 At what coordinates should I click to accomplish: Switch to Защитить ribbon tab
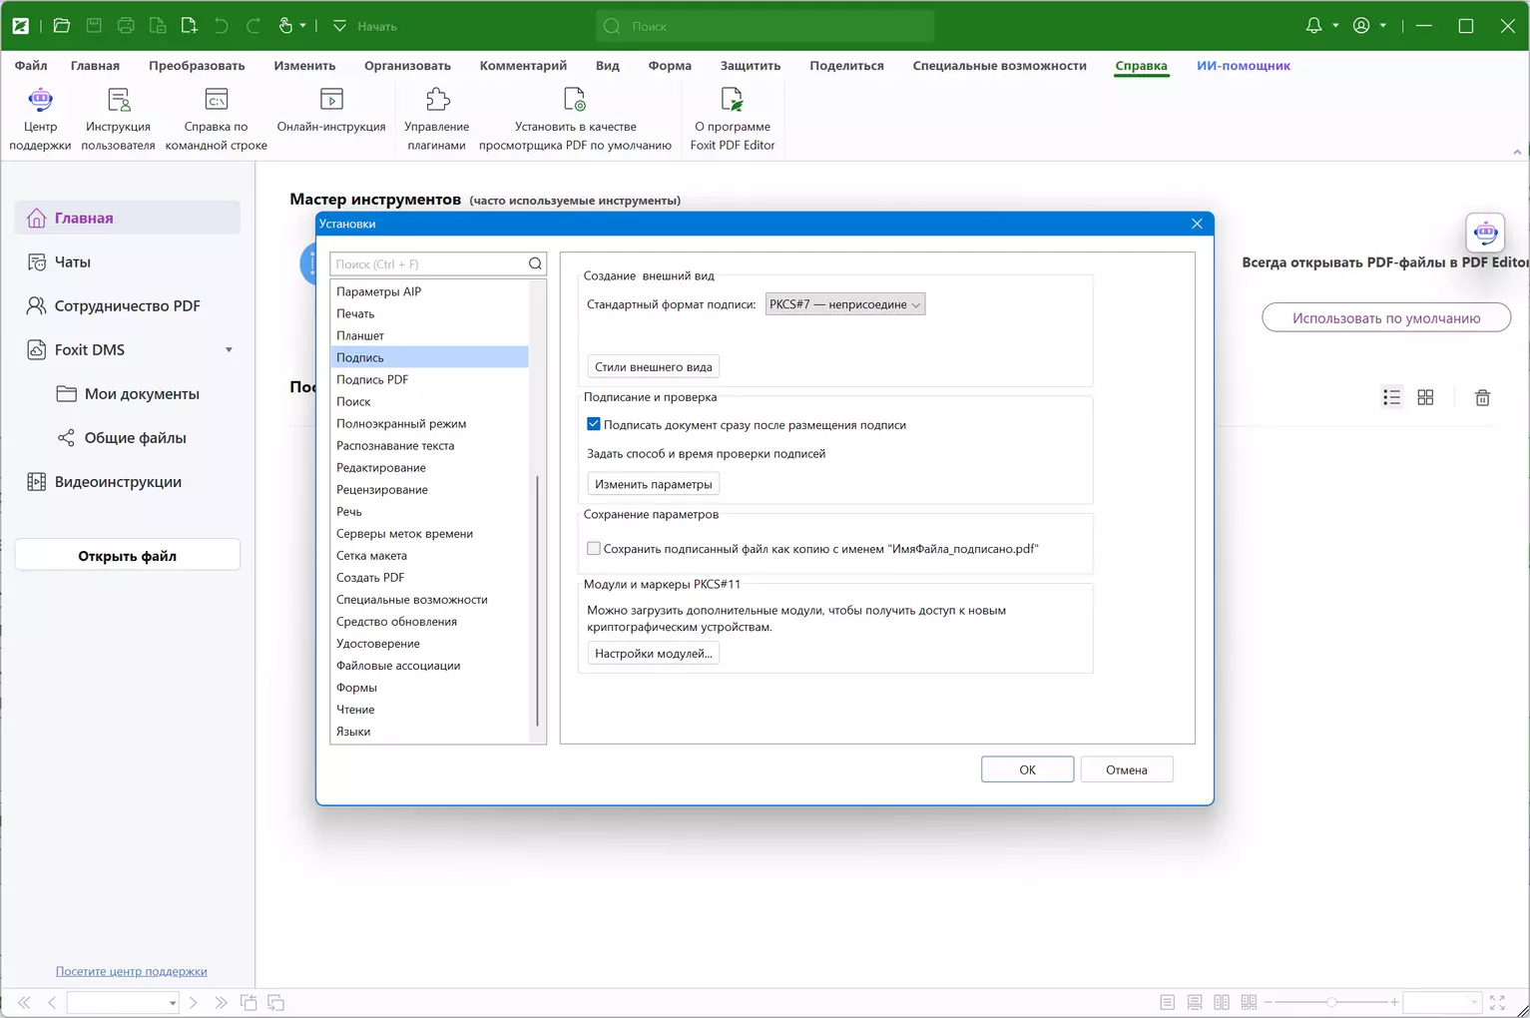[751, 65]
